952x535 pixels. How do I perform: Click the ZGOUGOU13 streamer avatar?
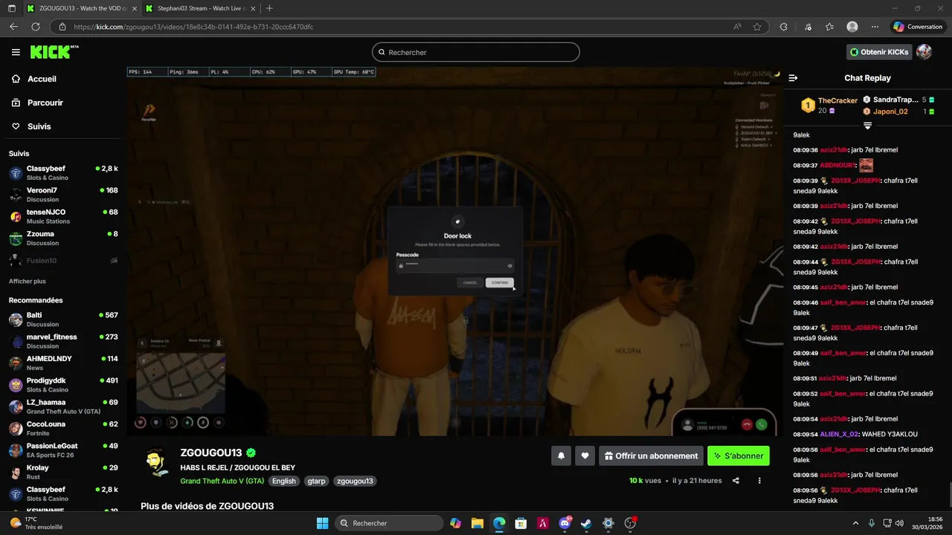coord(156,462)
